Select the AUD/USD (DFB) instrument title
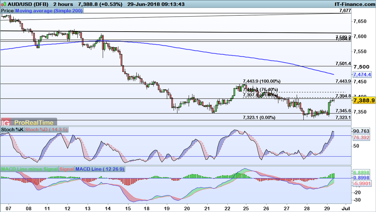The height and width of the screenshot is (212, 376). coord(28,4)
